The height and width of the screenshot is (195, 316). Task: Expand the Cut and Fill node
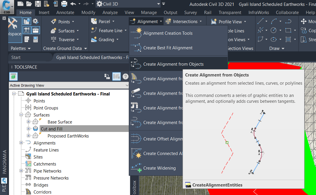click(x=28, y=129)
